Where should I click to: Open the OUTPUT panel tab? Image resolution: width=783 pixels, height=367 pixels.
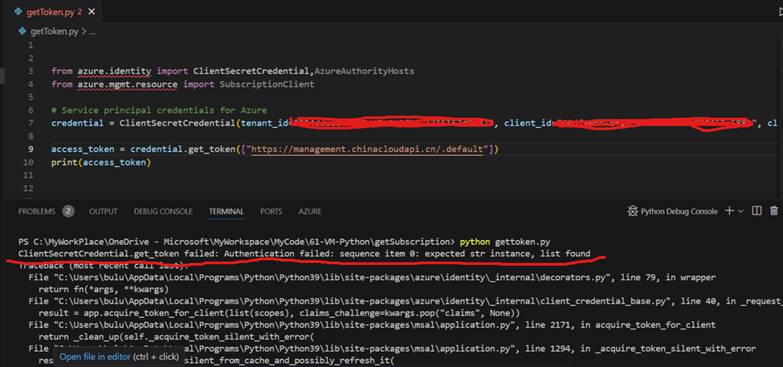tap(103, 211)
